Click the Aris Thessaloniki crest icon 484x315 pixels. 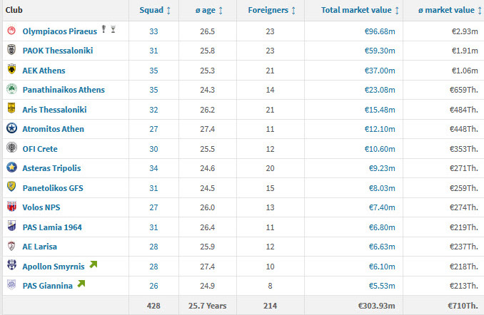tap(11, 109)
